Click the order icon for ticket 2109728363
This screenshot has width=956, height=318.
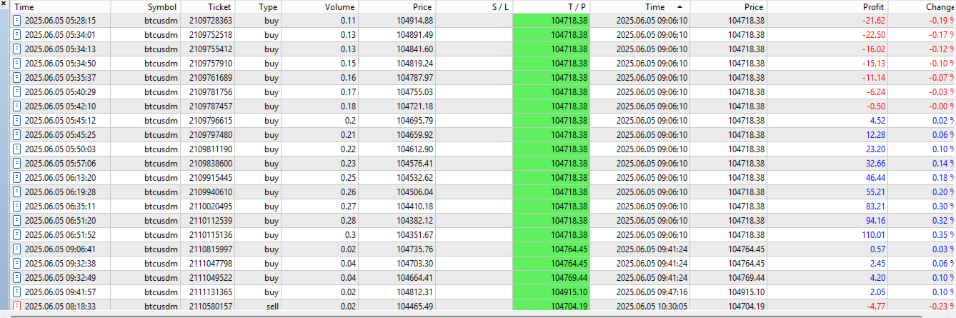(17, 21)
